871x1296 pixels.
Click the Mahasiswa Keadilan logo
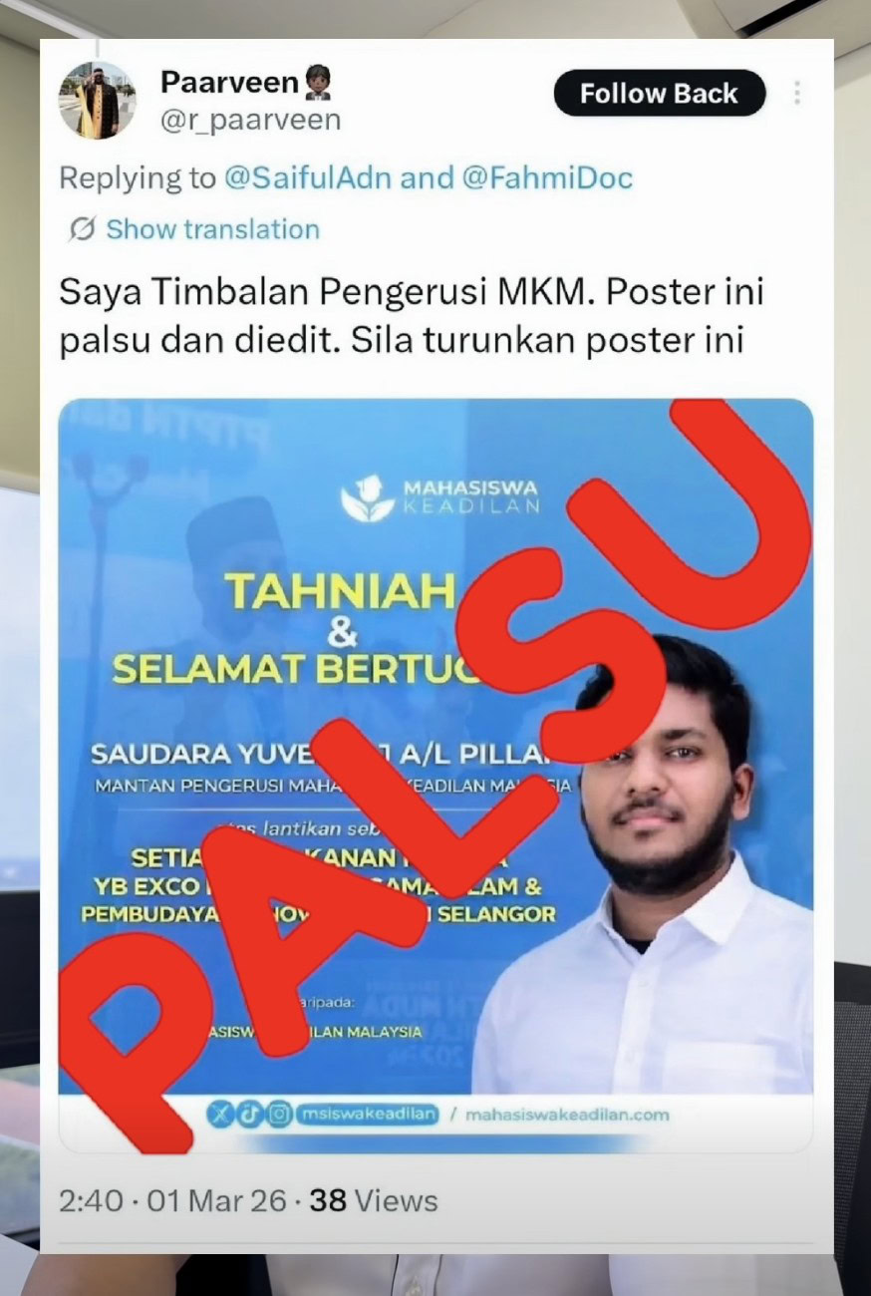click(439, 499)
